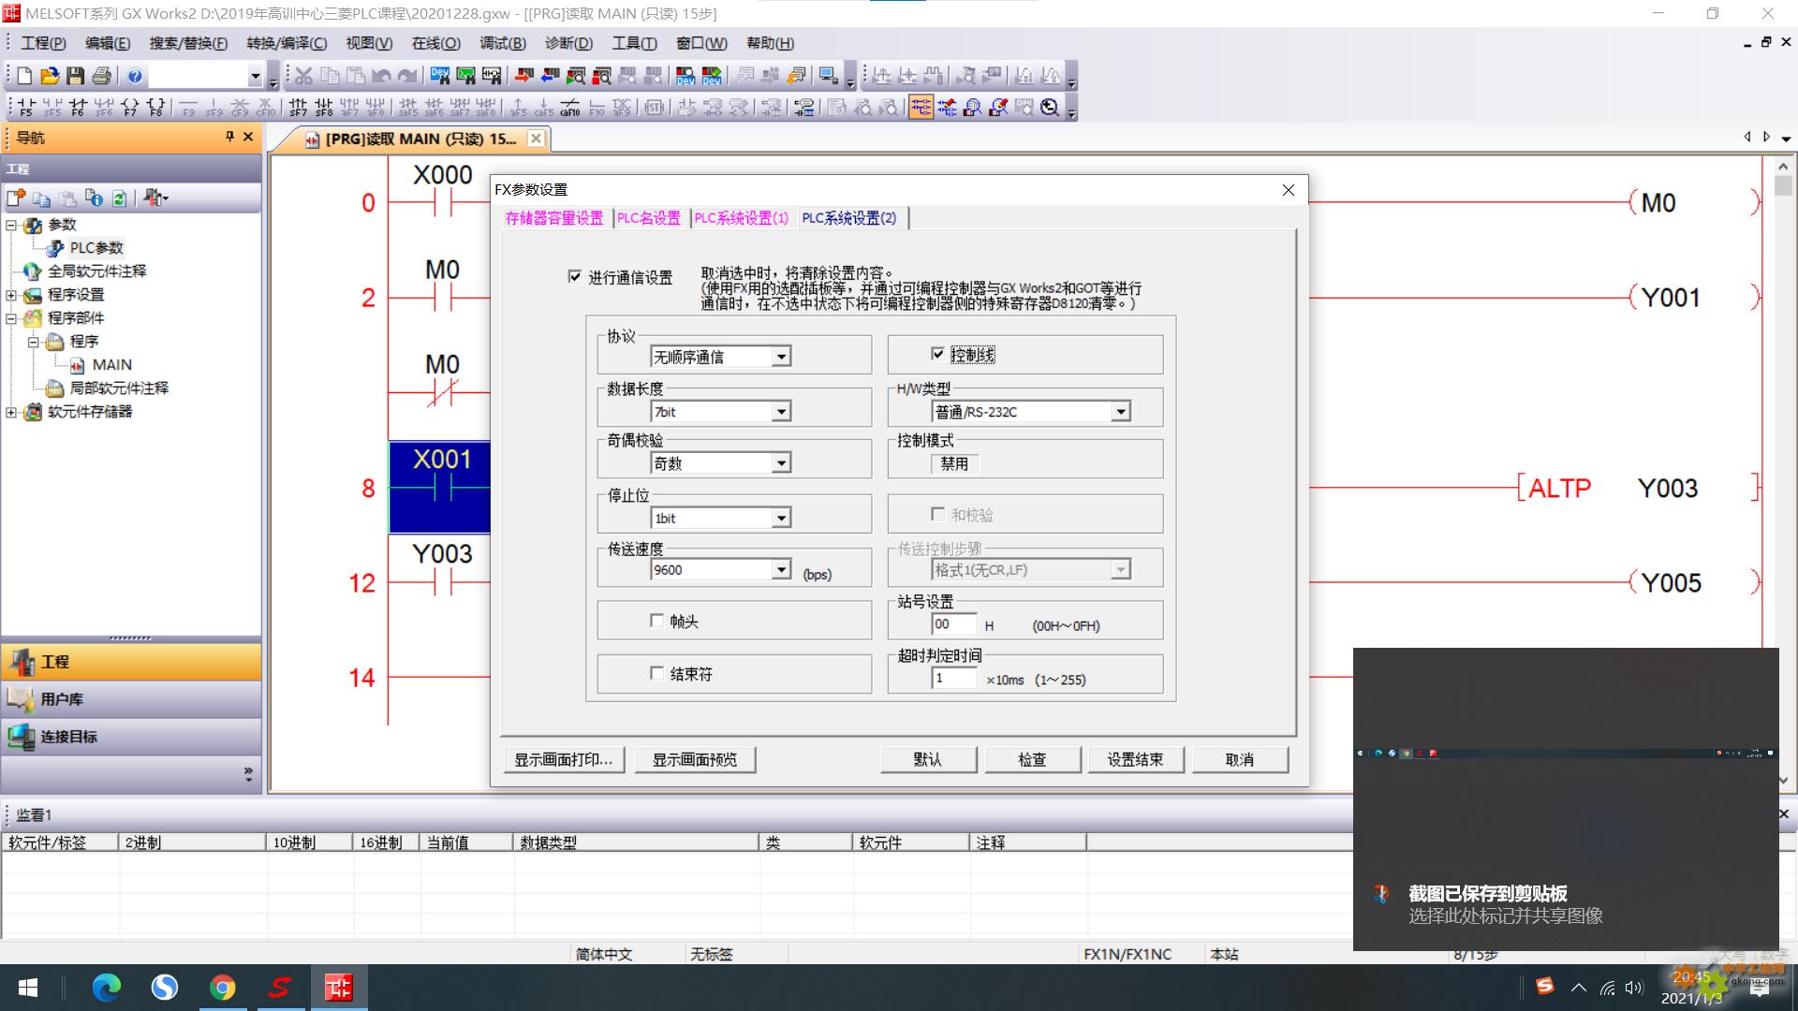Open the 数据长度 7bit dropdown

[x=781, y=412]
